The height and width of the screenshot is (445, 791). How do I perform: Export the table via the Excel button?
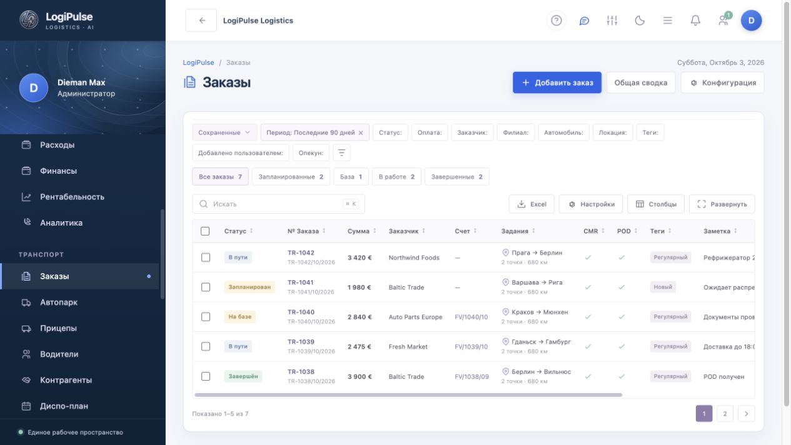point(532,204)
